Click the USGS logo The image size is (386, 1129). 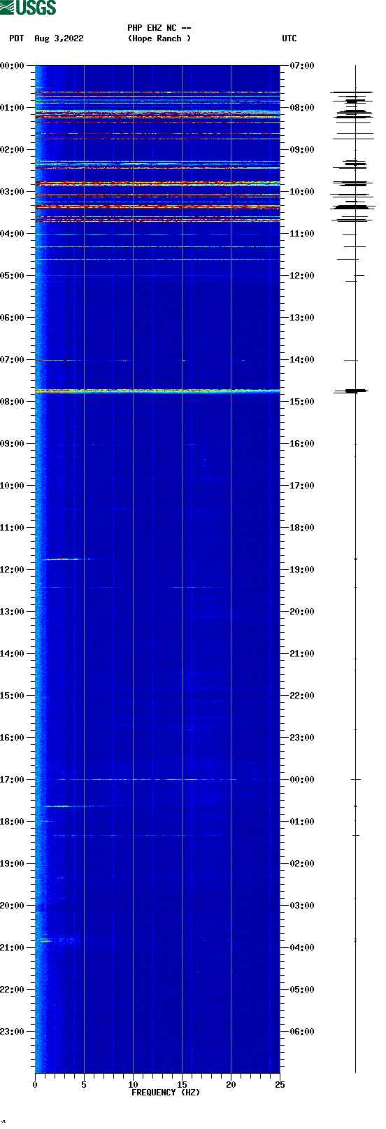[x=28, y=8]
